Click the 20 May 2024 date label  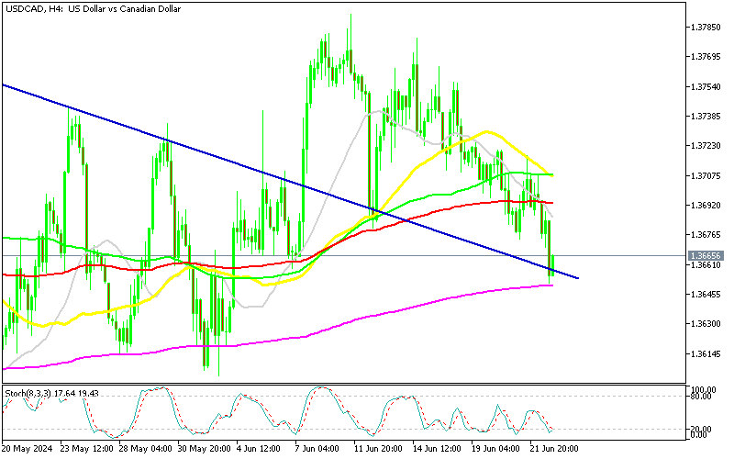tap(28, 448)
